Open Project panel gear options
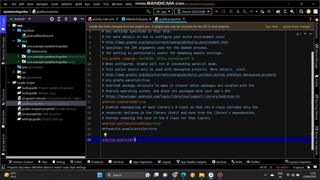The image size is (320, 180). [75, 19]
